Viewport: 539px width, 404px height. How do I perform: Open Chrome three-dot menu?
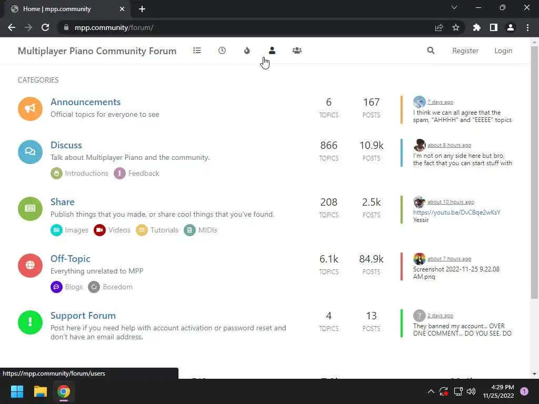[527, 27]
